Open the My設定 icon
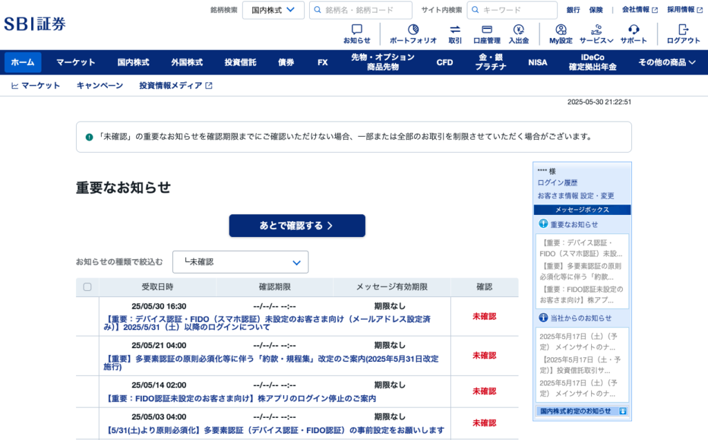 561,30
